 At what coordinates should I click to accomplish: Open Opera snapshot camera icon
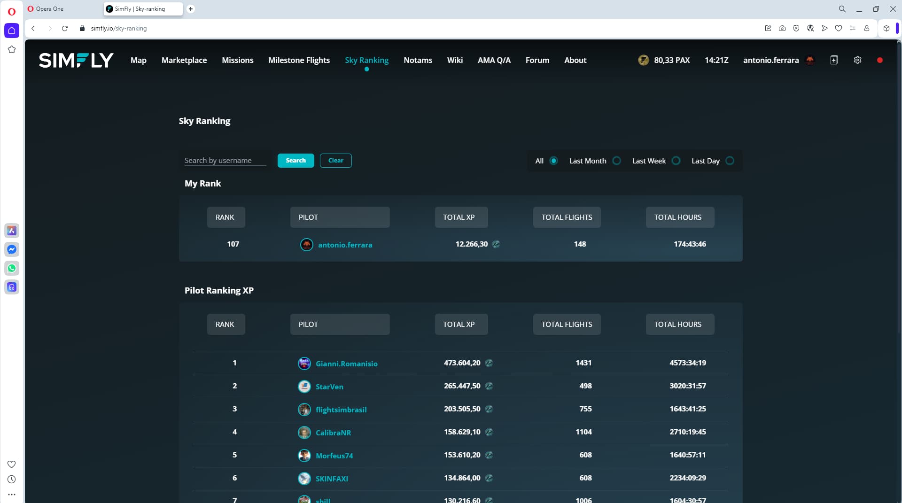pos(782,28)
